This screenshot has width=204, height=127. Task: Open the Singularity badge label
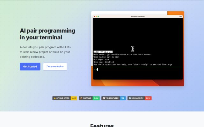[x=136, y=98]
